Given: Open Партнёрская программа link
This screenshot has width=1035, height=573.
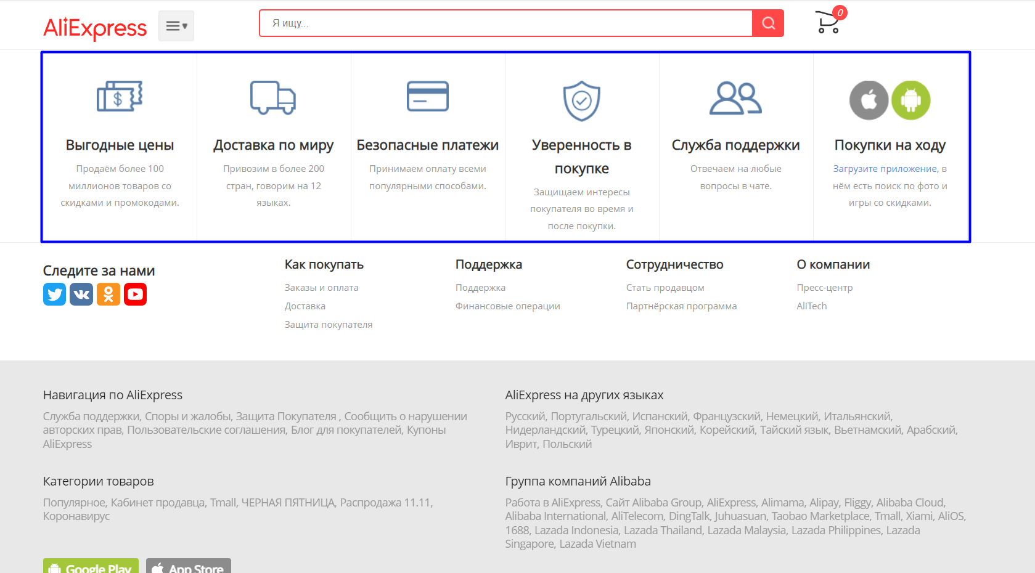Looking at the screenshot, I should tap(681, 306).
